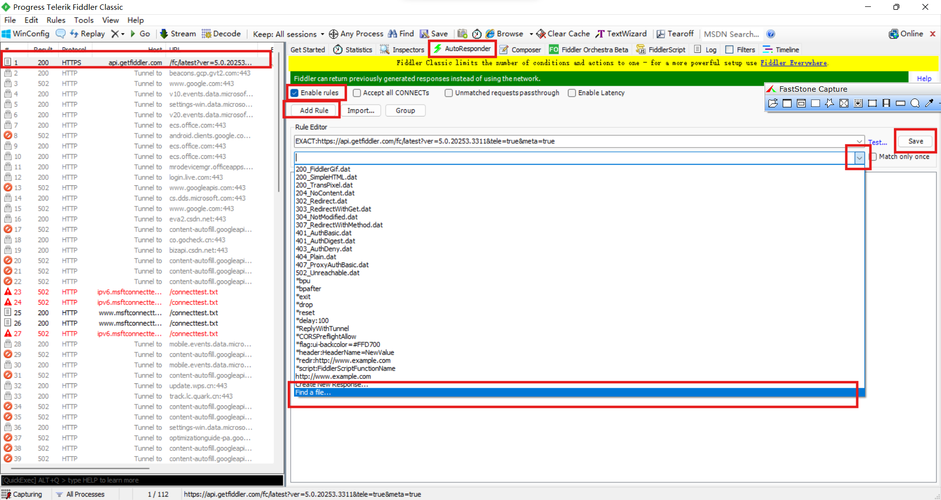Screen dimensions: 941x500
Task: Check Accept all CONNECTs
Action: tap(357, 93)
